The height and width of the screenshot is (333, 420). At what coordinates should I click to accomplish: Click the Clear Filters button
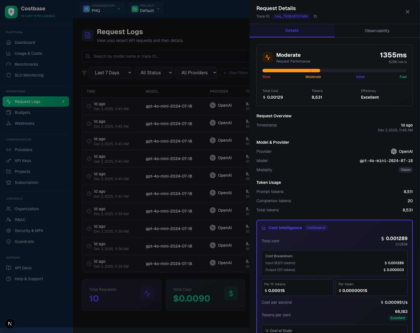235,73
